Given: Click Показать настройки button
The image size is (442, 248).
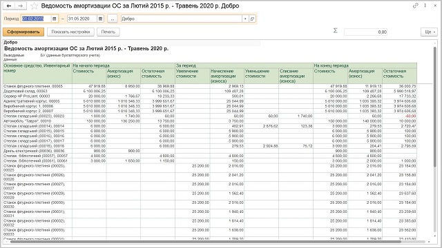Looking at the screenshot, I should pyautogui.click(x=70, y=32).
